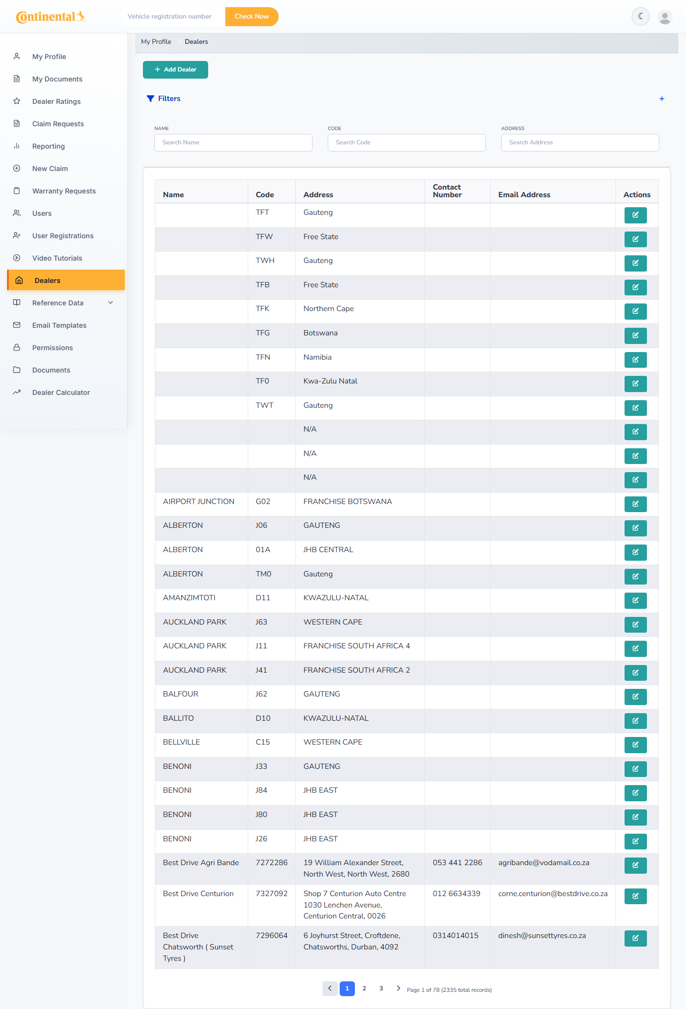Screen dimensions: 686x1009
Task: Edit the TF0 Kwa-Zulu Natal dealer row
Action: coord(636,383)
